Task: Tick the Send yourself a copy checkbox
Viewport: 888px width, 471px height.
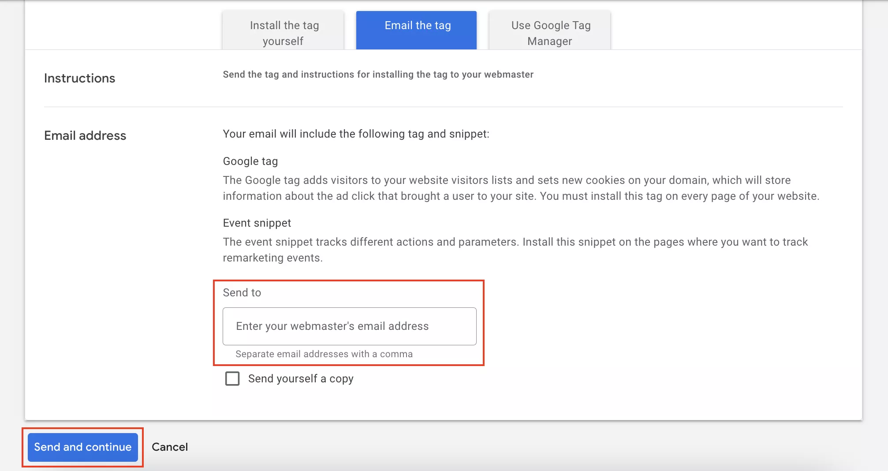Action: (x=232, y=378)
